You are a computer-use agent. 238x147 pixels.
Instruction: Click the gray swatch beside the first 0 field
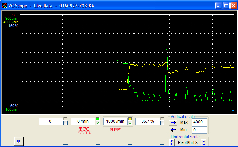point(65,119)
